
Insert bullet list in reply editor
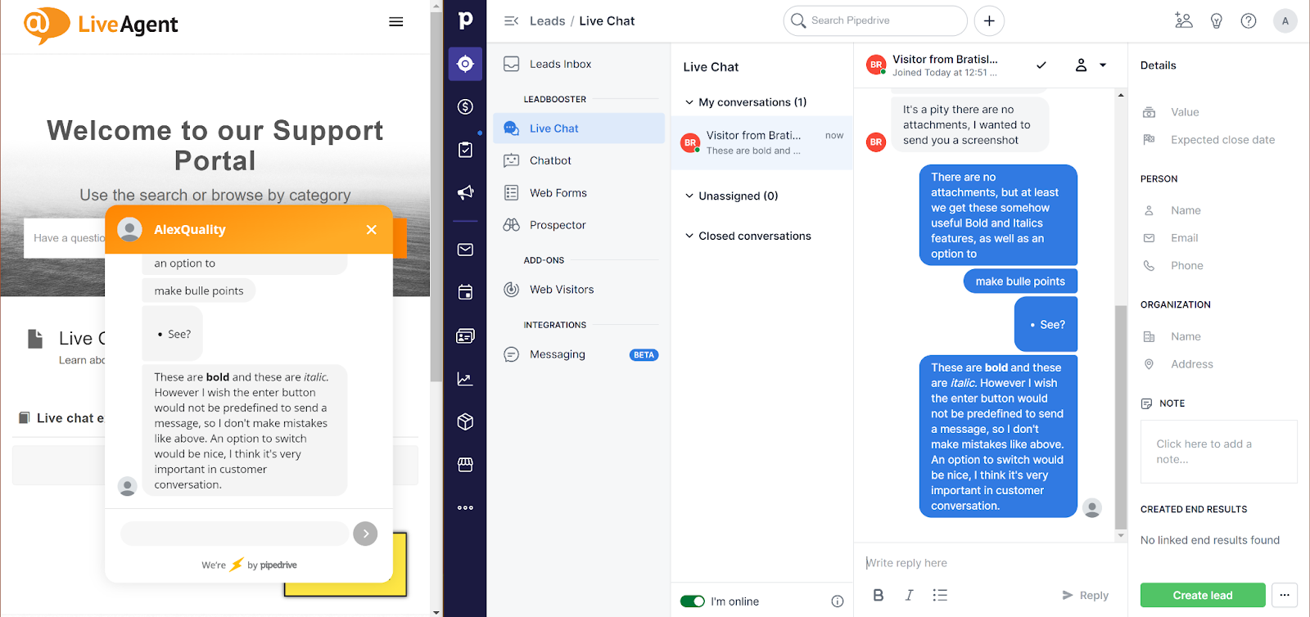pos(940,595)
